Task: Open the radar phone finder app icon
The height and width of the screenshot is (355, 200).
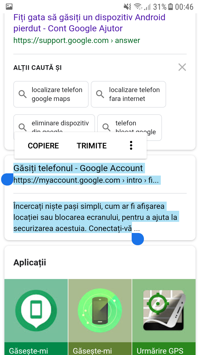Action: click(100, 311)
